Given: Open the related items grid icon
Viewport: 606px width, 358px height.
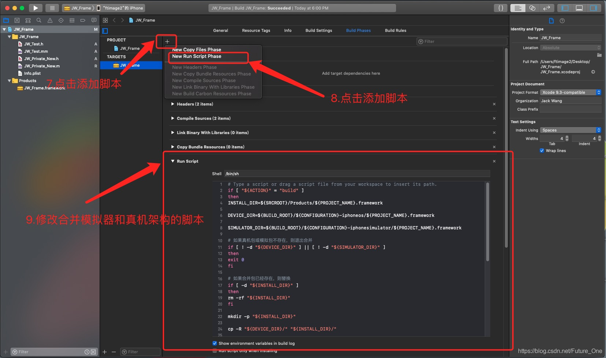Looking at the screenshot, I should tap(106, 20).
